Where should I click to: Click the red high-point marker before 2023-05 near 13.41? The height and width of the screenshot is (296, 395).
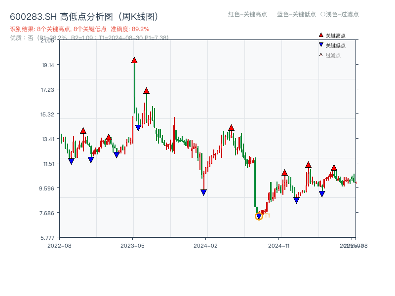tap(109, 137)
